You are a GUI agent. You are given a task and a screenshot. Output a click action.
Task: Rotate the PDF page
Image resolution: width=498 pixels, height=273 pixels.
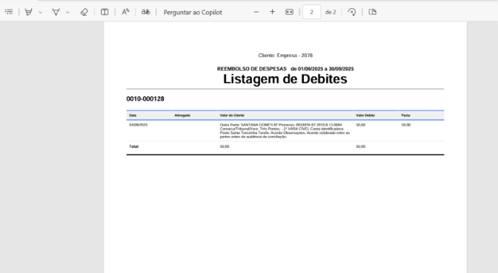coord(352,12)
